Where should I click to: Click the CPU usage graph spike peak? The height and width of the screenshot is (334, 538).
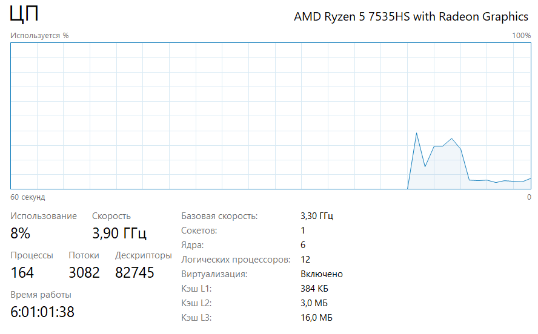tap(417, 133)
